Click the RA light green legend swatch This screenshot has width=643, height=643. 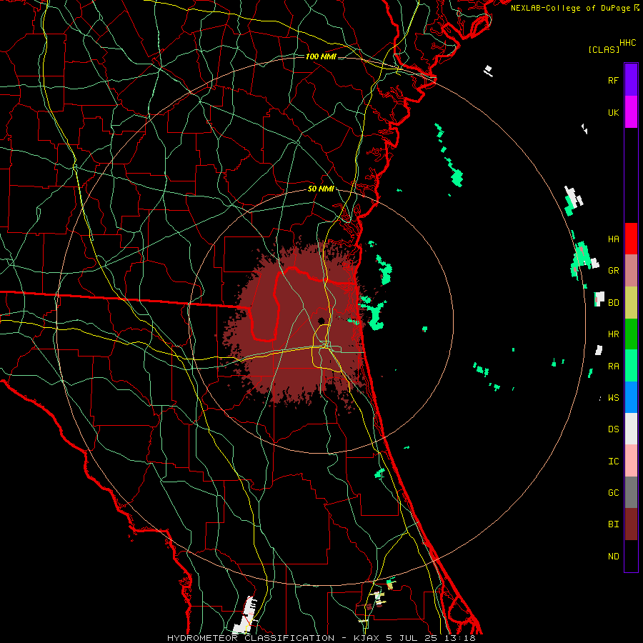click(631, 366)
